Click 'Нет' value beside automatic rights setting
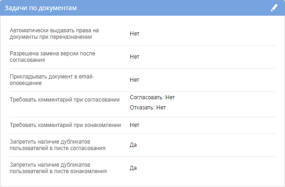 pos(134,34)
